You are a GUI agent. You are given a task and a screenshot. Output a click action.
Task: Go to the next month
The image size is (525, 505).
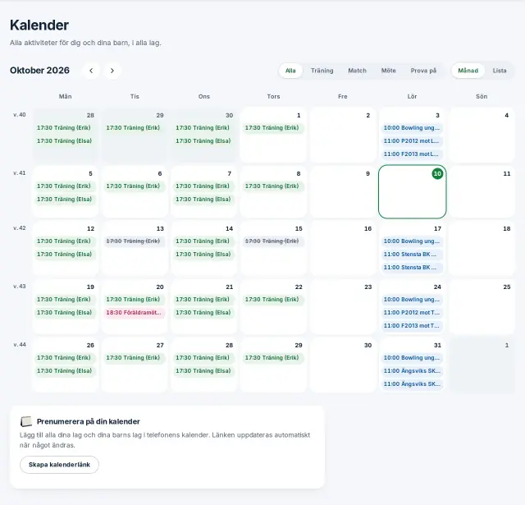(x=112, y=71)
